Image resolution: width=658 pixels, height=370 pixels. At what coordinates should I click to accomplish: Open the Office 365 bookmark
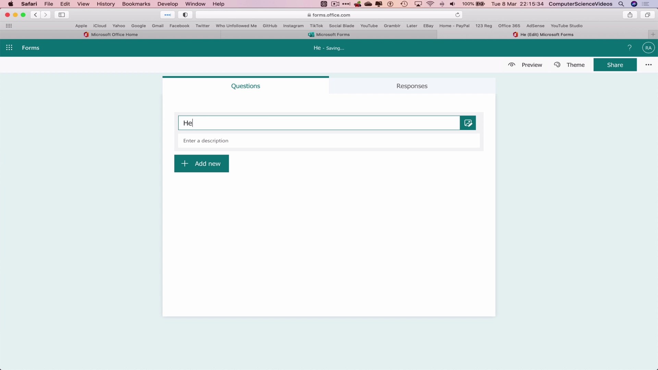(x=509, y=26)
